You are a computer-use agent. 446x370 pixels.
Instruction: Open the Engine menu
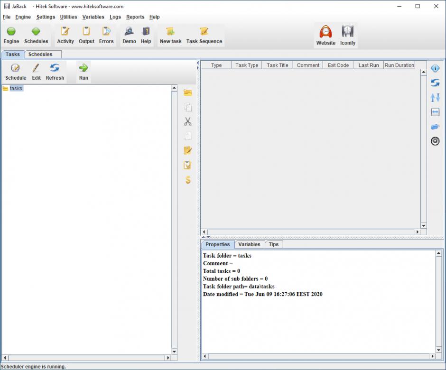click(23, 17)
